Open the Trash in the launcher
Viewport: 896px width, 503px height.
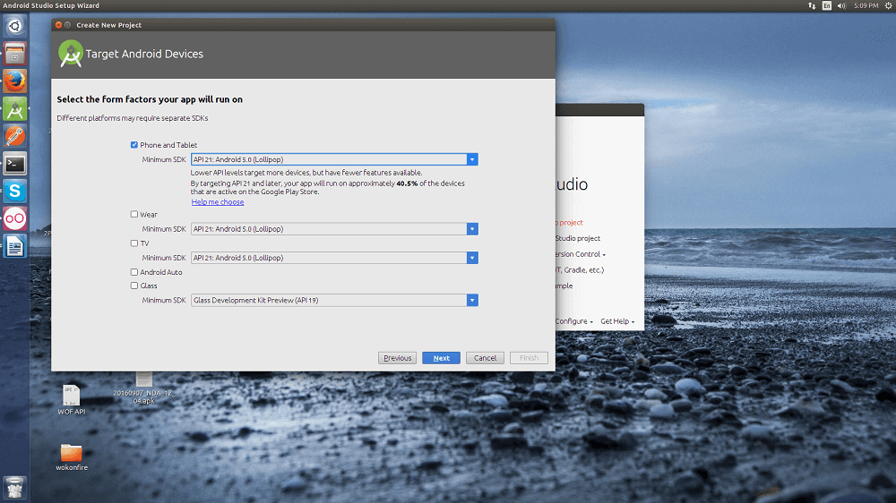click(14, 487)
